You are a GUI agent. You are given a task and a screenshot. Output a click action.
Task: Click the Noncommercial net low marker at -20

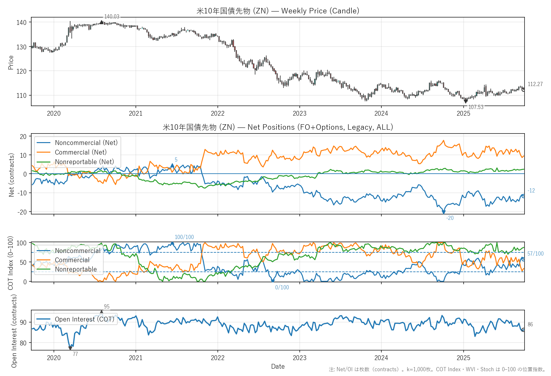tap(444, 212)
